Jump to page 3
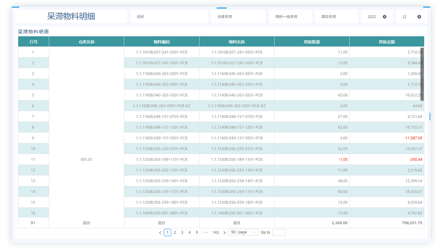The width and height of the screenshot is (442, 249). [x=182, y=232]
